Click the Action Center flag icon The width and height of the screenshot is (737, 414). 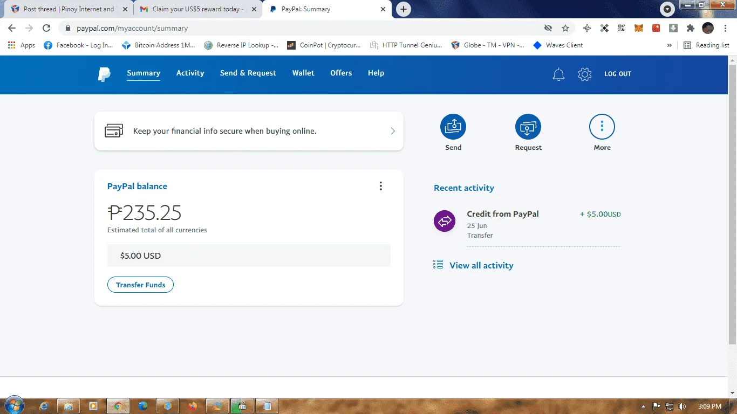click(657, 406)
